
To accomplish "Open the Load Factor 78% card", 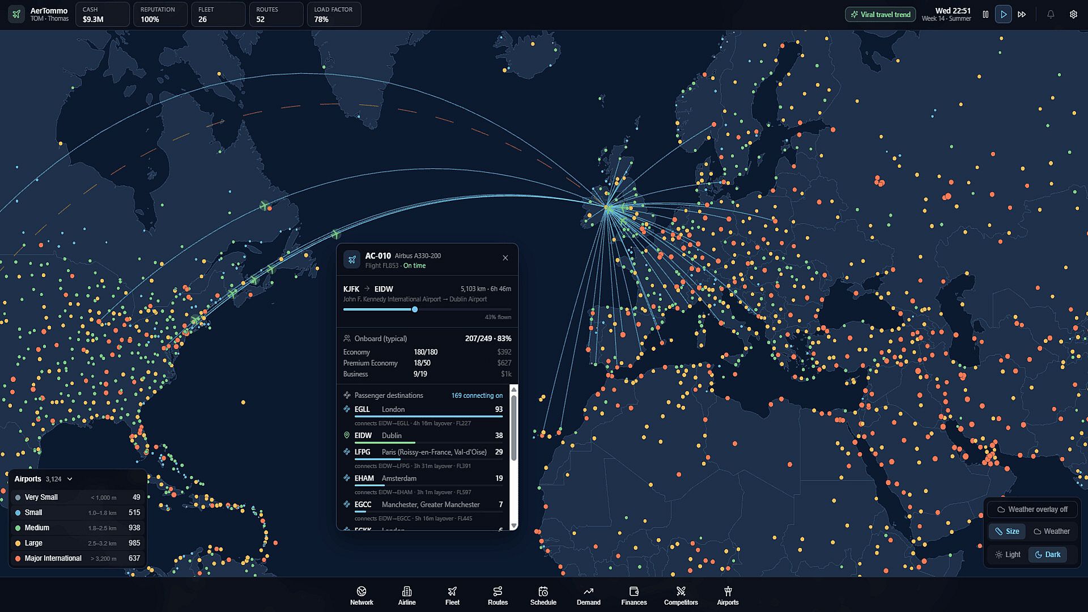I will point(334,14).
